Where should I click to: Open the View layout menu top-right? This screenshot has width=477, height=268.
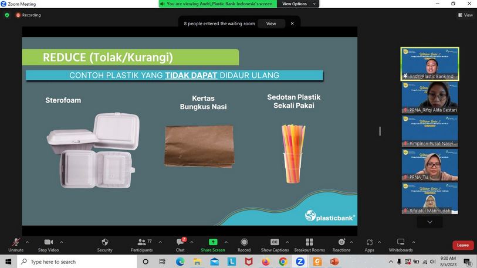pyautogui.click(x=465, y=15)
